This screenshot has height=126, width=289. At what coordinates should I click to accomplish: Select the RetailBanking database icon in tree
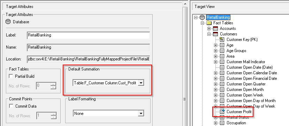[202, 17]
